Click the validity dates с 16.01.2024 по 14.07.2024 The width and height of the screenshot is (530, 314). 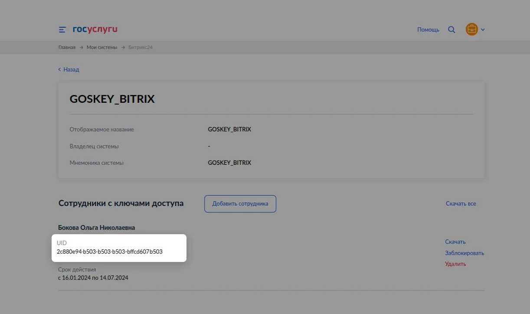point(93,278)
